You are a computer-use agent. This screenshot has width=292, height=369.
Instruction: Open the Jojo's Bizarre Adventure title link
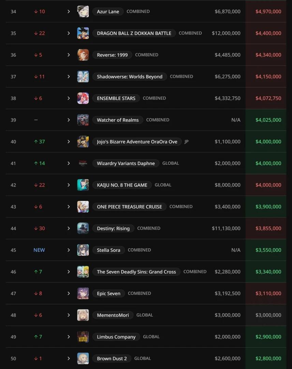pyautogui.click(x=137, y=142)
